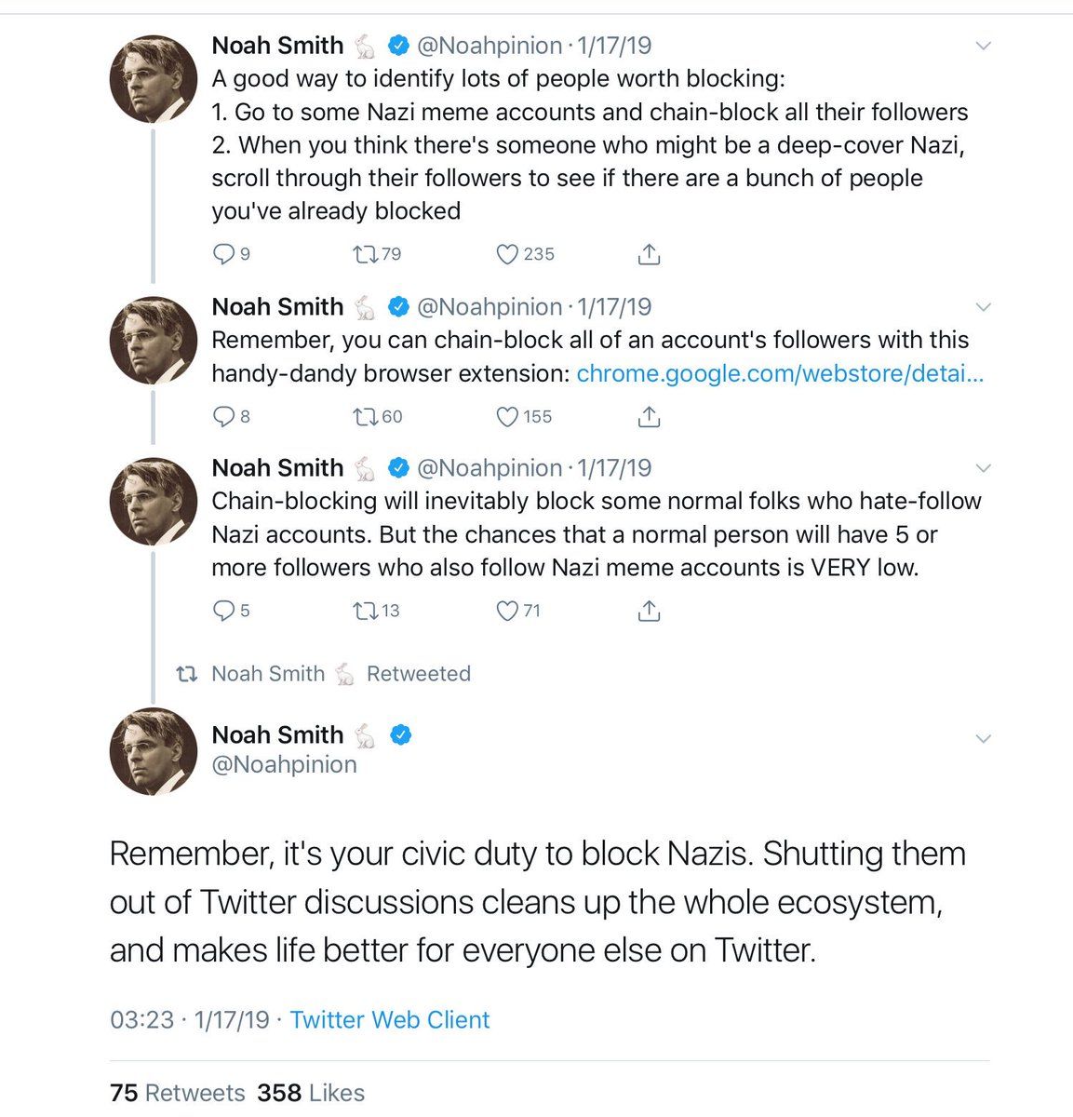Like the tweet with 155 likes
1073x1117 pixels.
tap(507, 417)
